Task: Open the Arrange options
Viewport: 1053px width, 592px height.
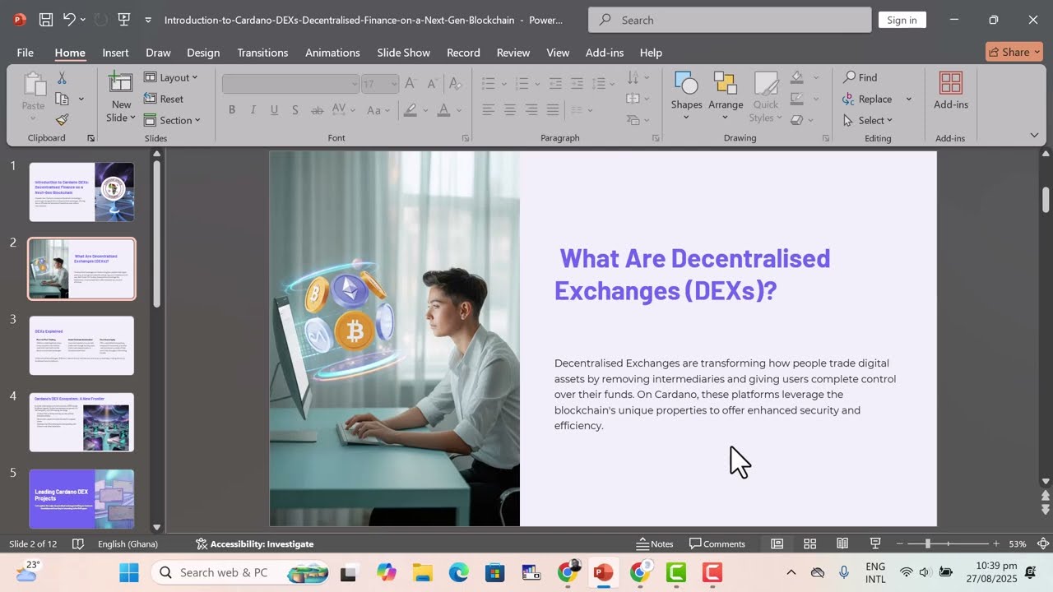Action: pos(726,95)
